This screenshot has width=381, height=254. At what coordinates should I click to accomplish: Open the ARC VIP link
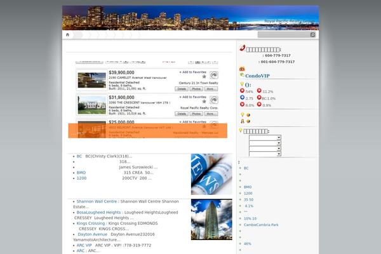[84, 245]
